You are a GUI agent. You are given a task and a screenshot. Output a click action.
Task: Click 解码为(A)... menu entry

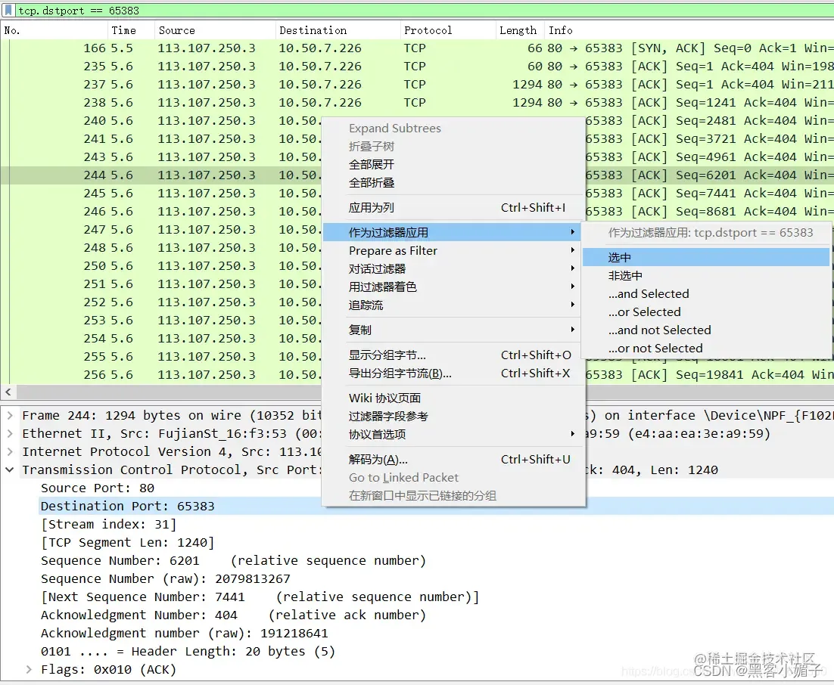click(453, 459)
